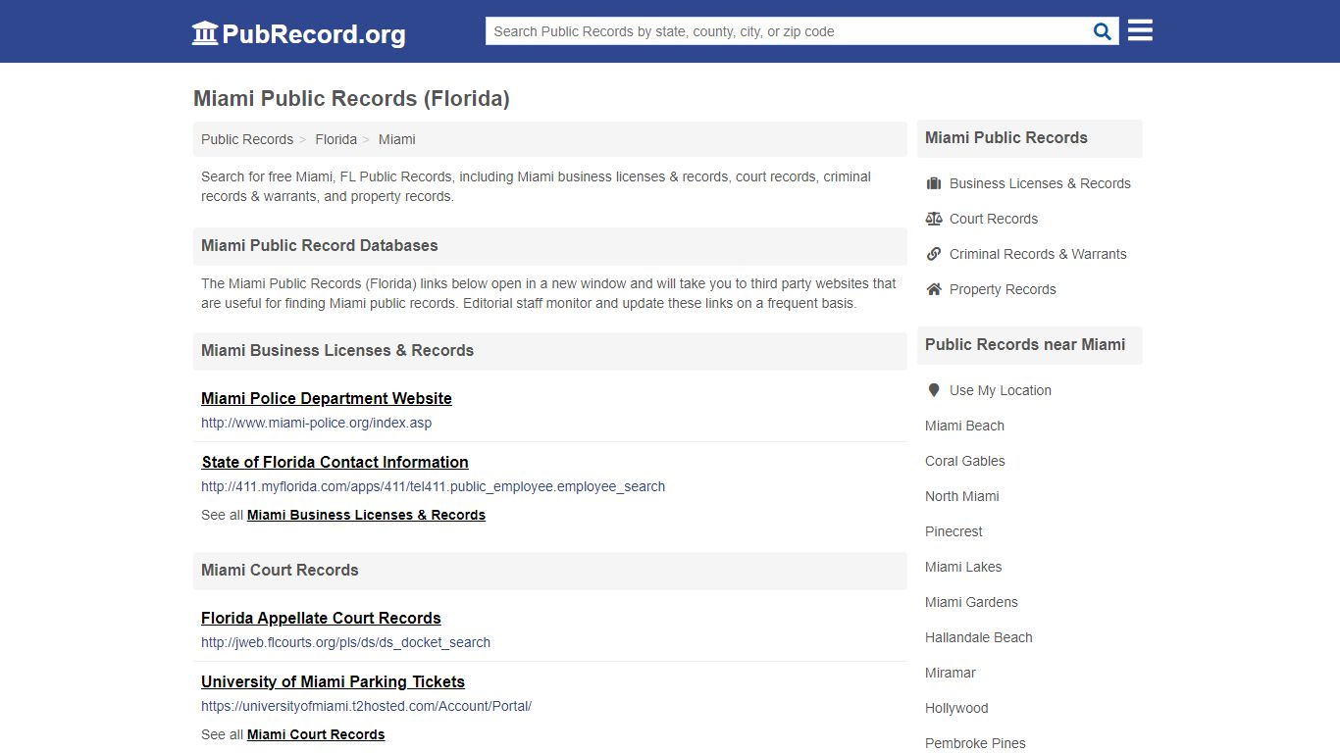Visit the universityofmiami.t2hosted.com portal URL
Image resolution: width=1340 pixels, height=753 pixels.
click(366, 706)
